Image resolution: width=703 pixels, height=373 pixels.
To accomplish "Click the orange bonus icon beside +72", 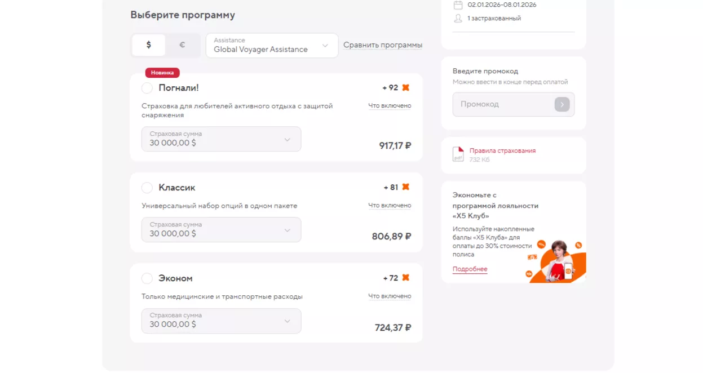I will 405,278.
